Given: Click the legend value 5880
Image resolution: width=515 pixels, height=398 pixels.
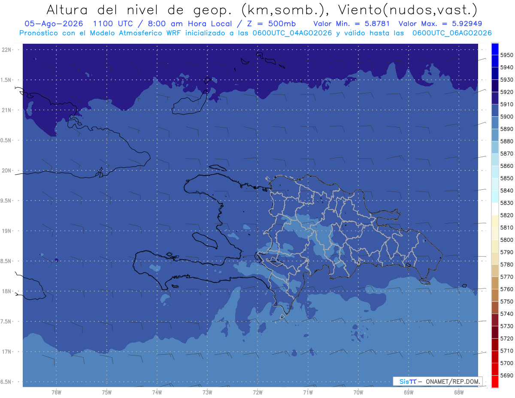Looking at the screenshot, I should click(x=507, y=141).
